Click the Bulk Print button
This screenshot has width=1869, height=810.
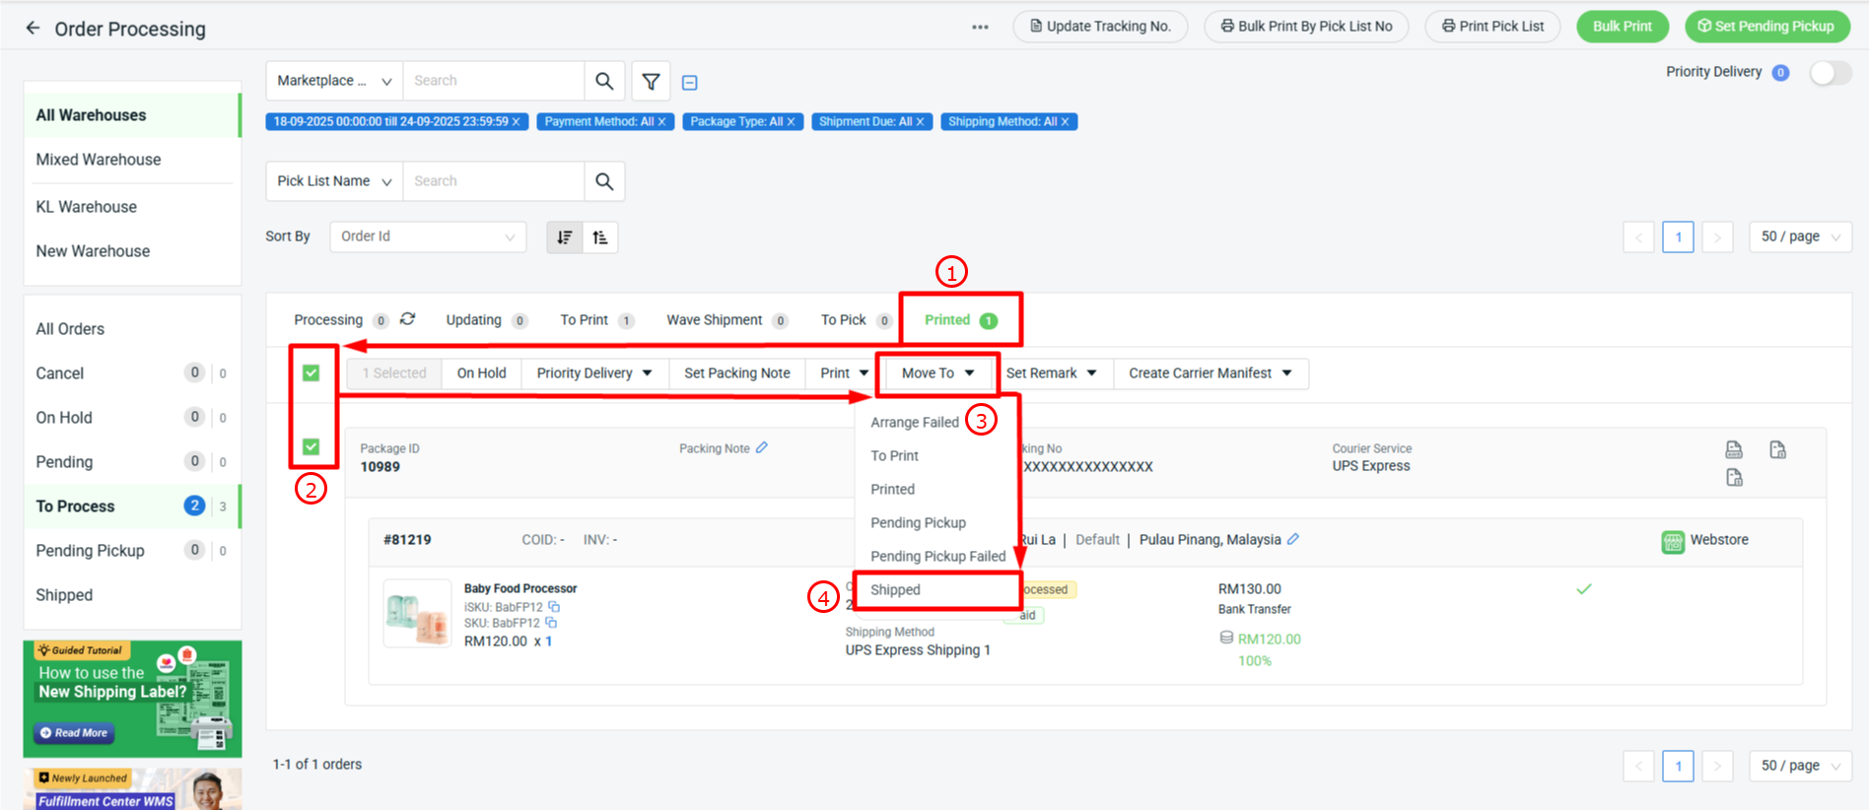pos(1622,27)
